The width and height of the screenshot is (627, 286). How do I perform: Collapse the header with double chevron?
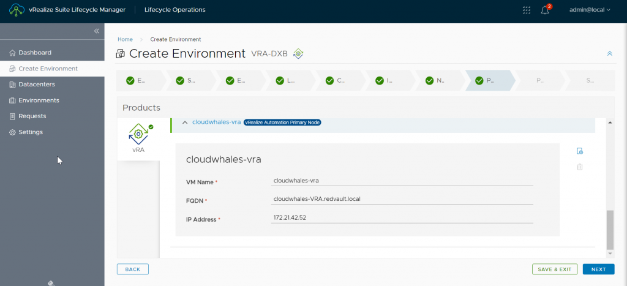click(610, 54)
